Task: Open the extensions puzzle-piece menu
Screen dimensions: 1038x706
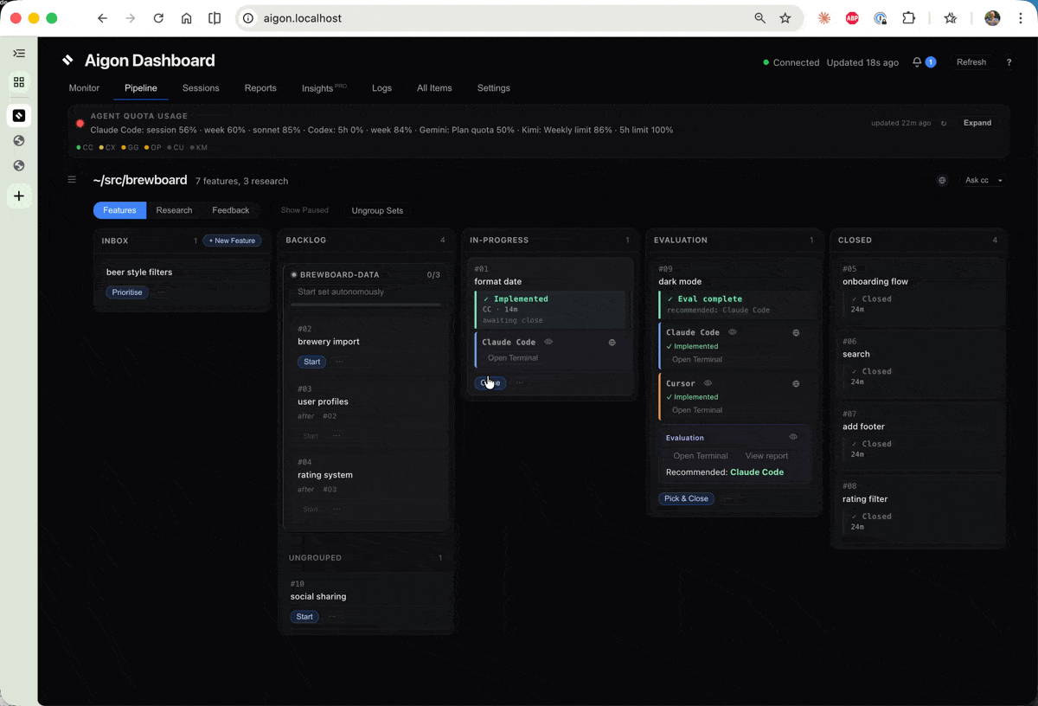Action: (x=909, y=18)
